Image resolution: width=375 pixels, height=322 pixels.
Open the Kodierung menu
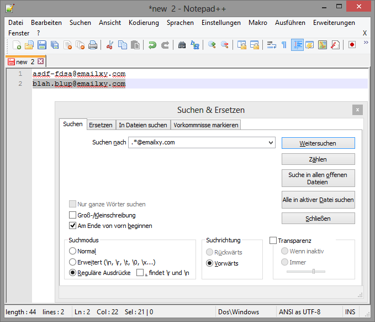[x=144, y=23]
